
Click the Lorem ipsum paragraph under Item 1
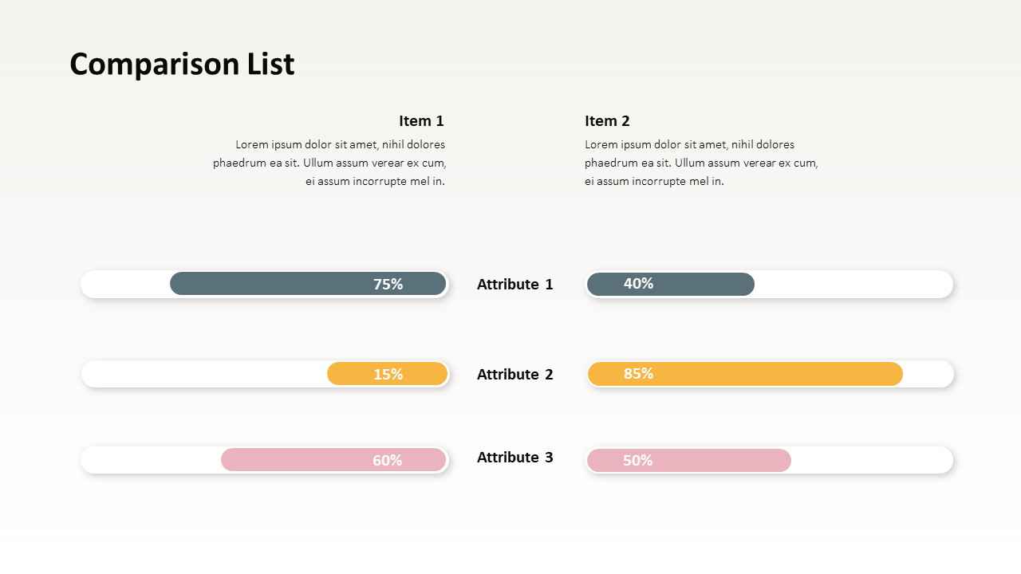pos(329,163)
